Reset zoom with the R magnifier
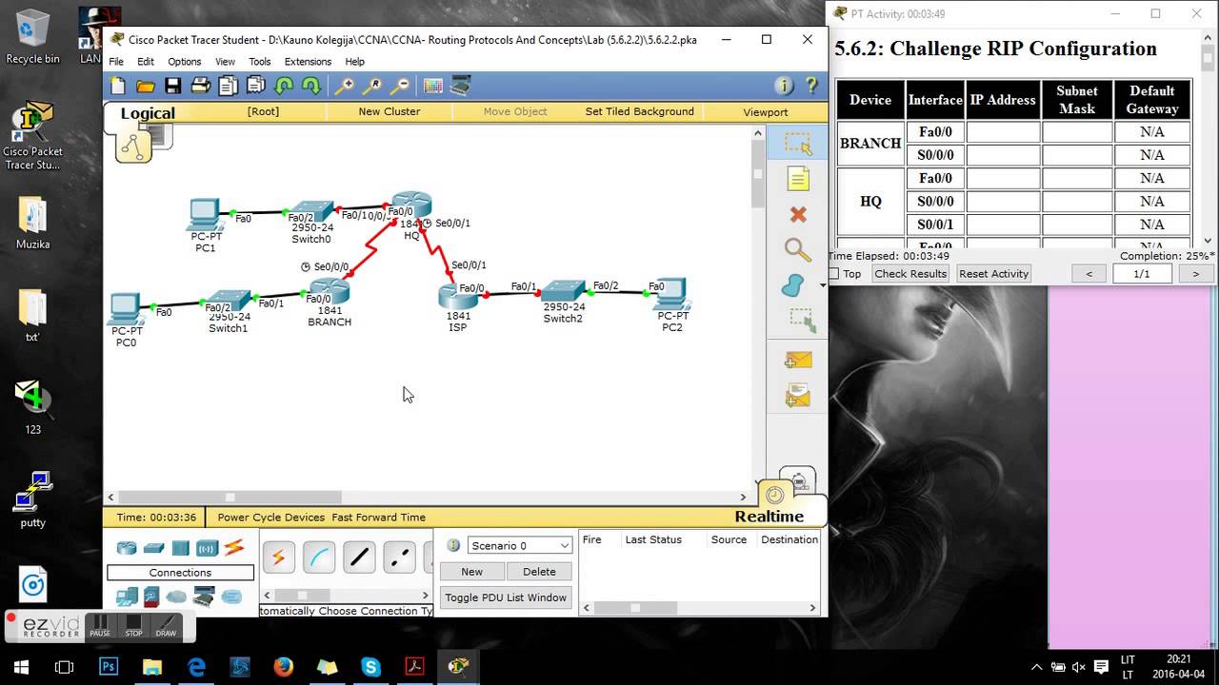Viewport: 1219px width, 685px height. click(372, 86)
